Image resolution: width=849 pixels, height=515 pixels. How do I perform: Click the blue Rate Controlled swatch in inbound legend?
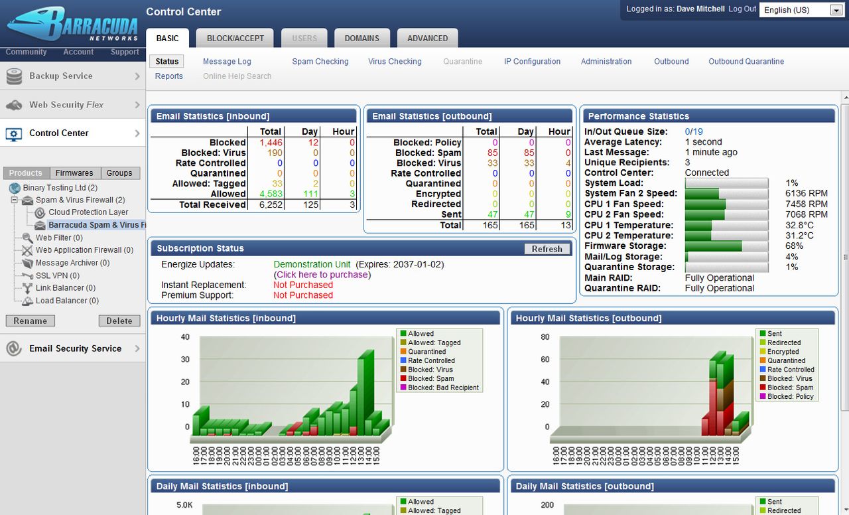pos(403,360)
